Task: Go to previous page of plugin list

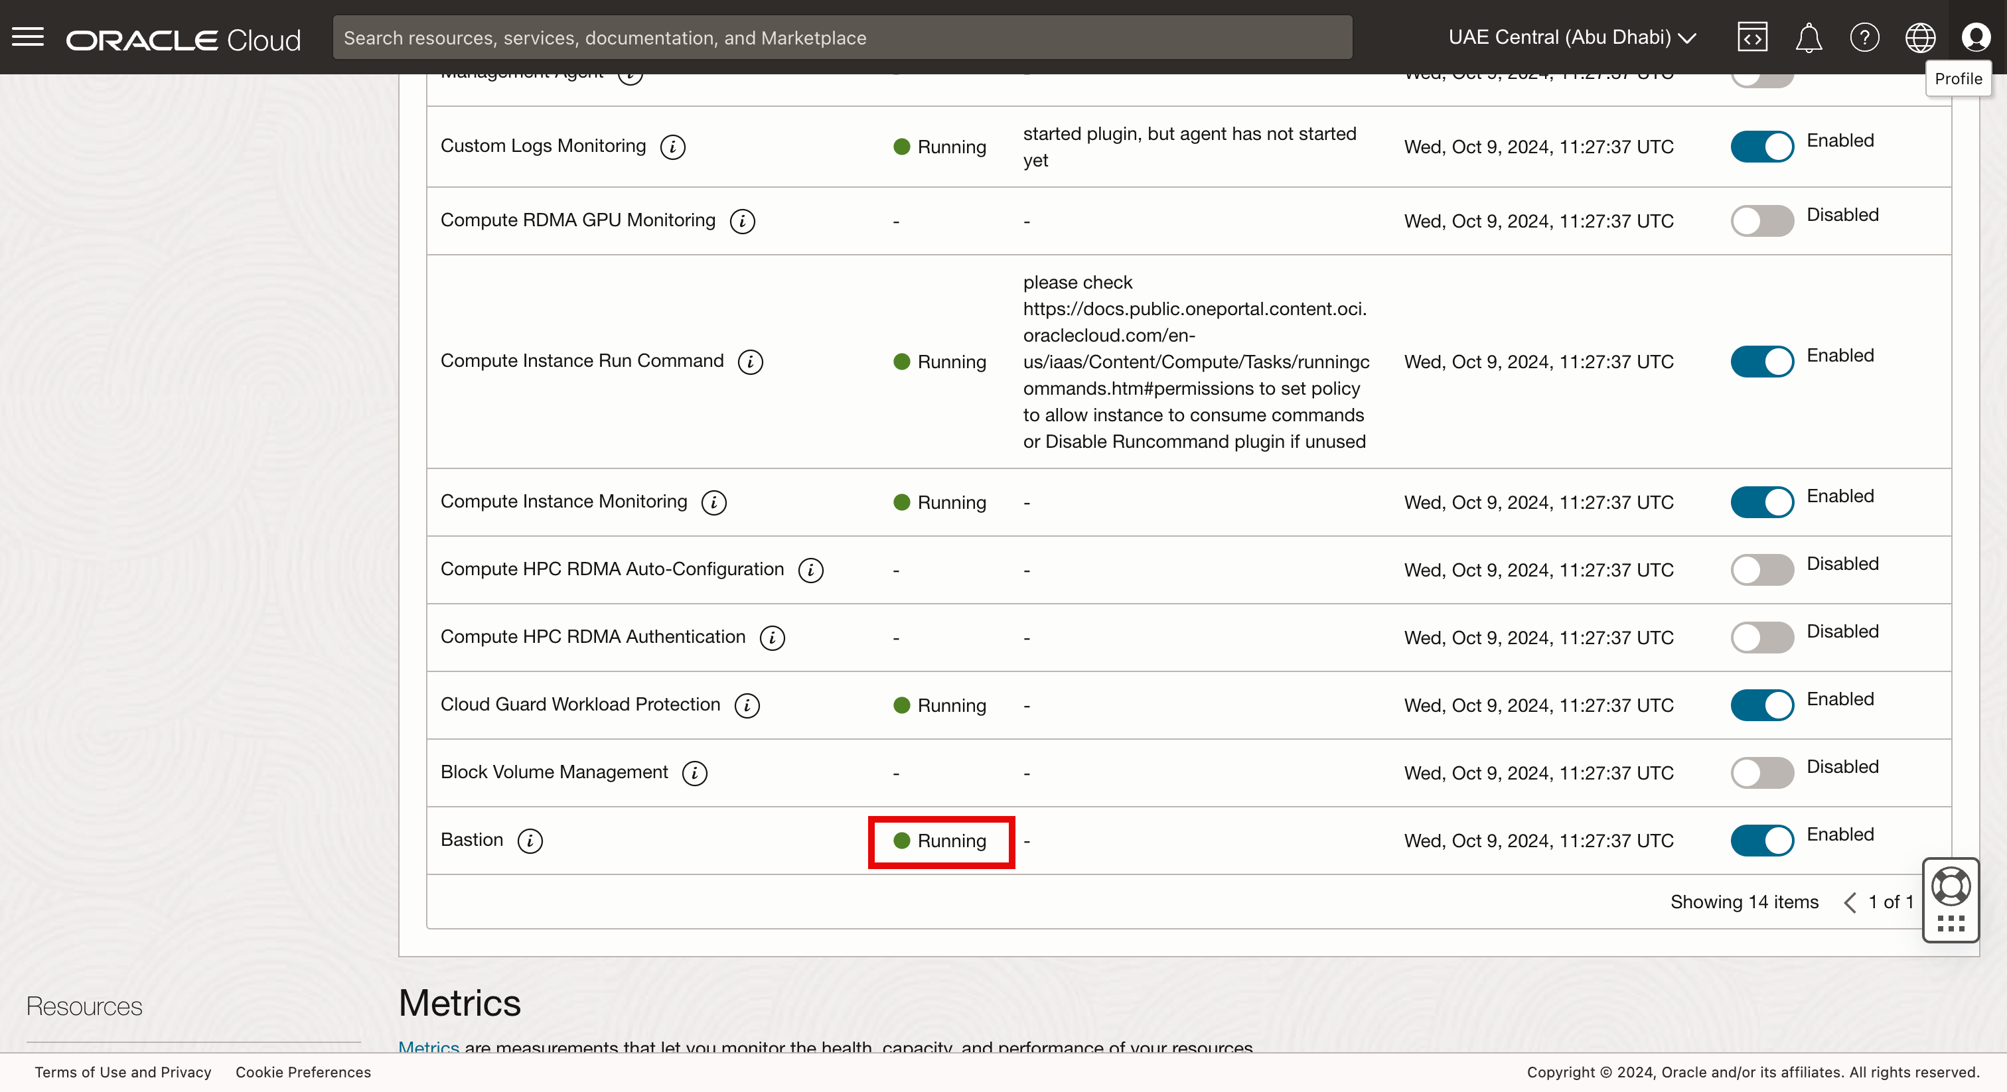Action: (1850, 902)
